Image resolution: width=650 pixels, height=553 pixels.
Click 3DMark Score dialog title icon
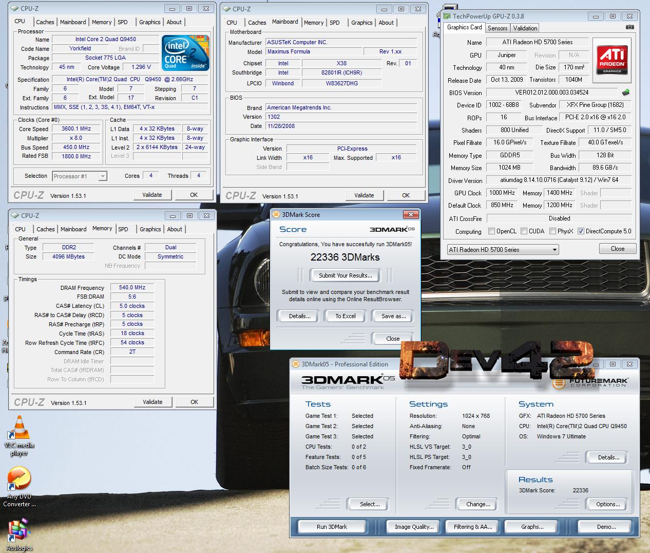point(276,215)
